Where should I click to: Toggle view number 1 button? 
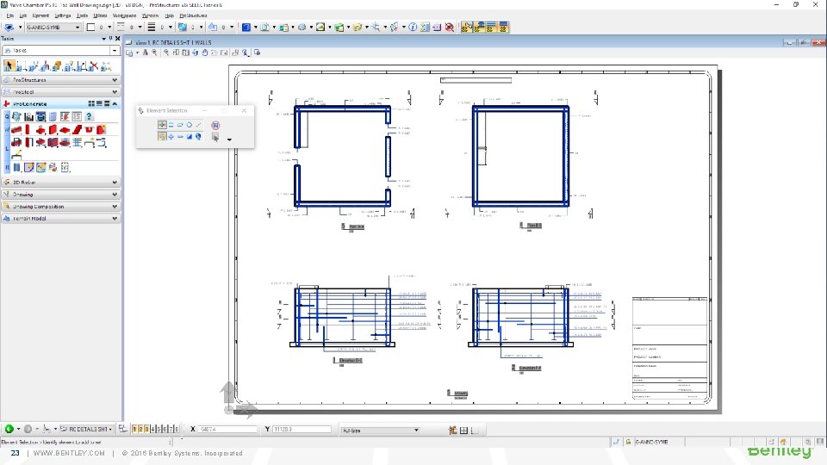click(x=134, y=429)
